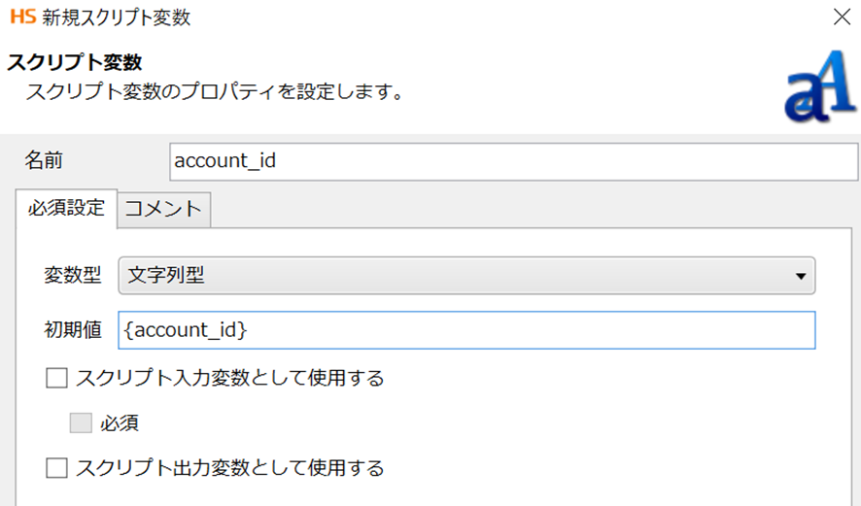Switch to the 必須設定 tab
The height and width of the screenshot is (506, 861).
66,208
